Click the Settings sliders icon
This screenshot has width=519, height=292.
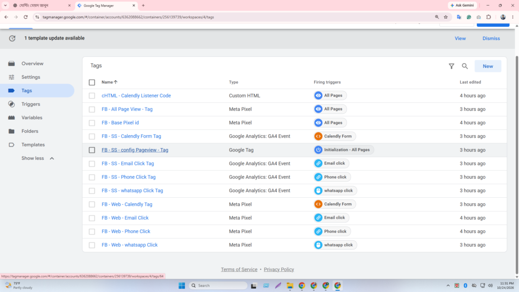pyautogui.click(x=12, y=77)
